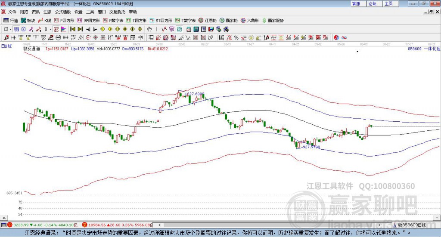
Task: Open the 公式选股 menu
Action: (x=63, y=12)
